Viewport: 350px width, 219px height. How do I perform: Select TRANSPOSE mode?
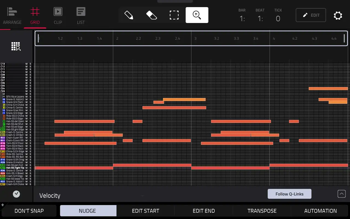pos(262,211)
